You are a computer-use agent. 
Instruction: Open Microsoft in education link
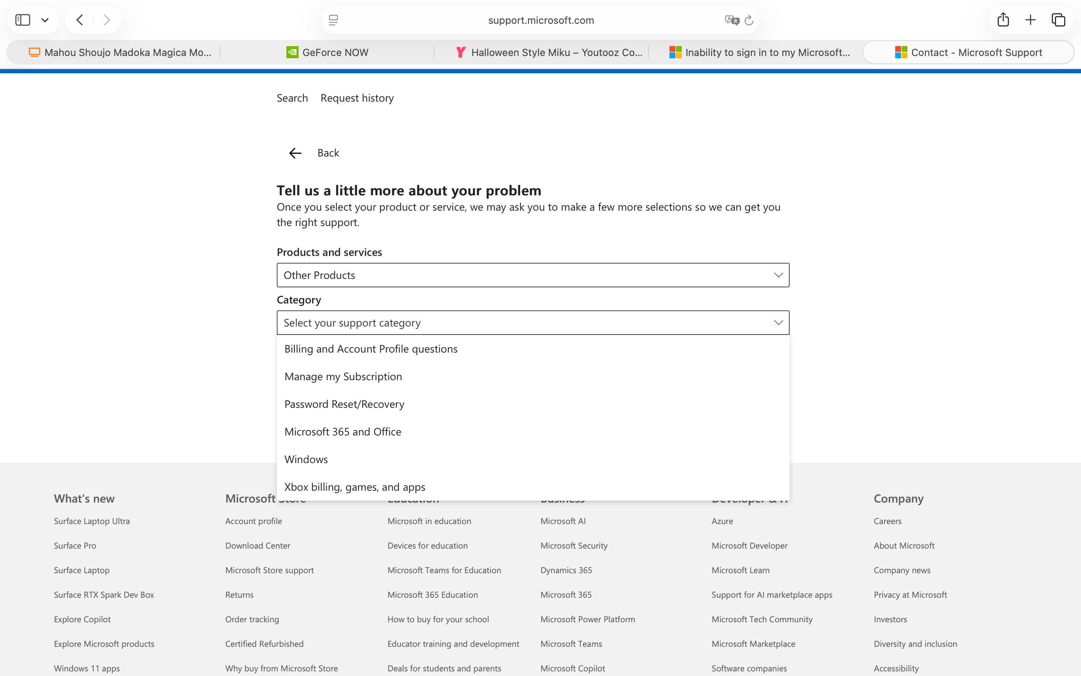coord(429,521)
